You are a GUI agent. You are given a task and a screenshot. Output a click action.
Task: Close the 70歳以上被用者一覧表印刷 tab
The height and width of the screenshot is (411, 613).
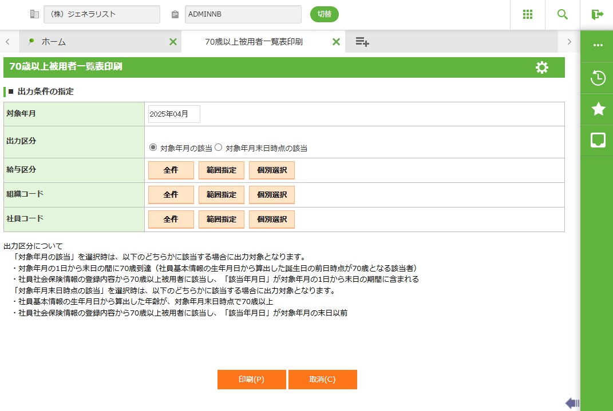336,42
